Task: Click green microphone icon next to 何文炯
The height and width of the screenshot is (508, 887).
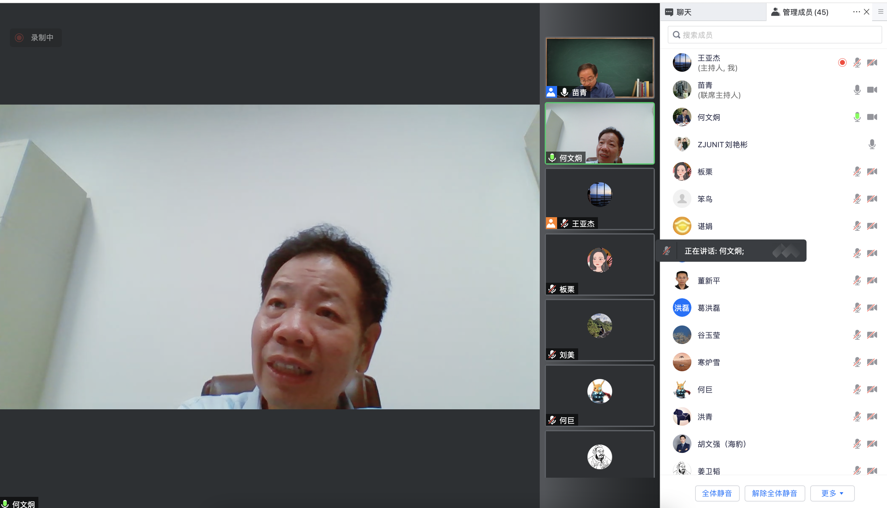Action: tap(857, 117)
